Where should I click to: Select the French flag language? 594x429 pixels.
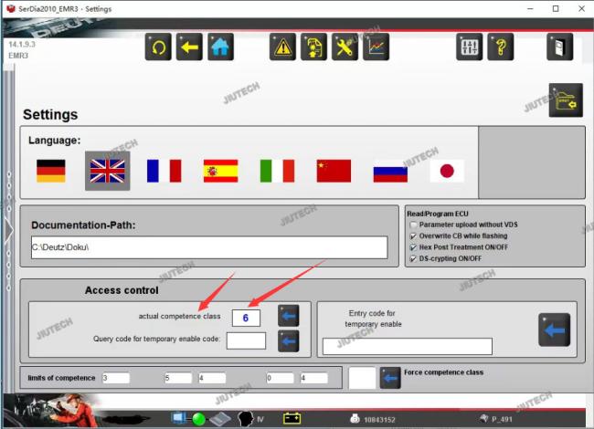(164, 171)
